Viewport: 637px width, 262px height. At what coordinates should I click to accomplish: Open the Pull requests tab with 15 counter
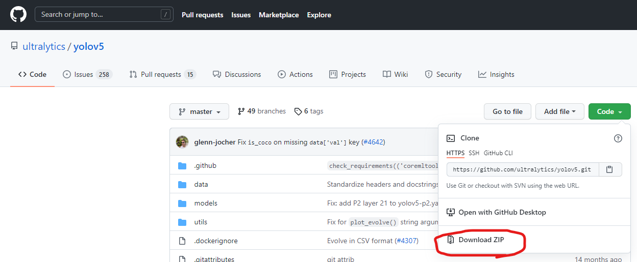click(x=162, y=74)
